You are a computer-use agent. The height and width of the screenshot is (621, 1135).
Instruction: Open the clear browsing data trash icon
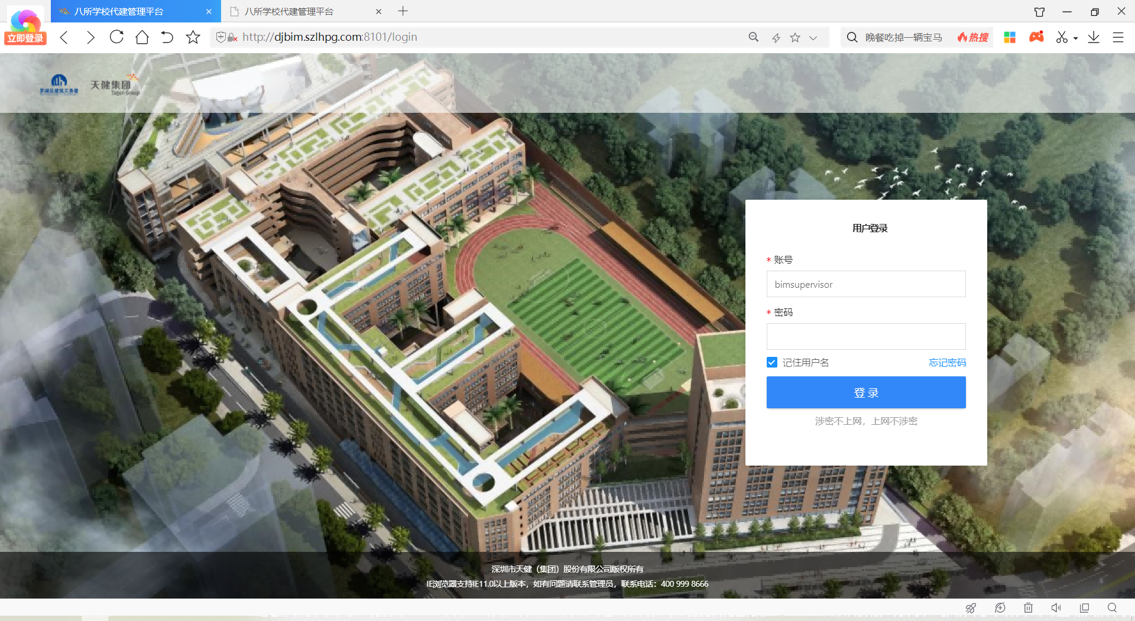pos(1029,608)
